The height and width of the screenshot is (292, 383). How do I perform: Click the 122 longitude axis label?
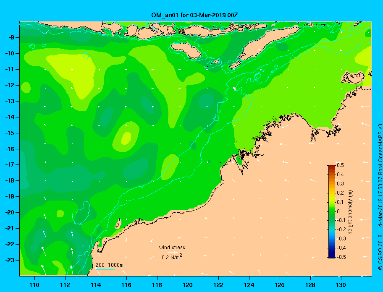pos(218,285)
